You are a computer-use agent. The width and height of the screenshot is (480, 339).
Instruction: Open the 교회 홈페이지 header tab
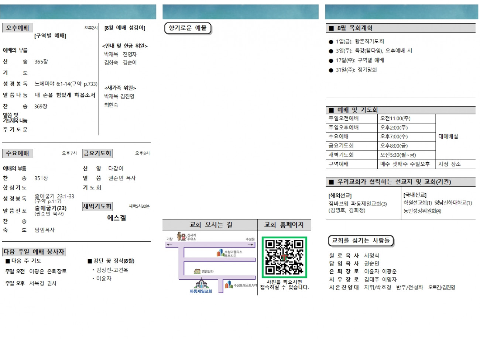(284, 225)
